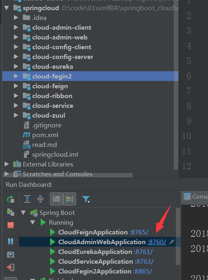Viewport: 208px width, 280px height.
Task: Click the project tree horizontal scrollbar
Action: click(68, 175)
